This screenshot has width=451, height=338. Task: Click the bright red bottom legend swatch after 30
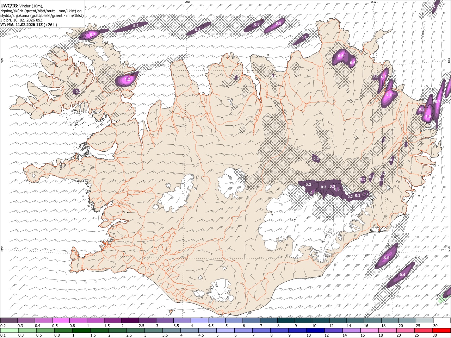[441, 330]
